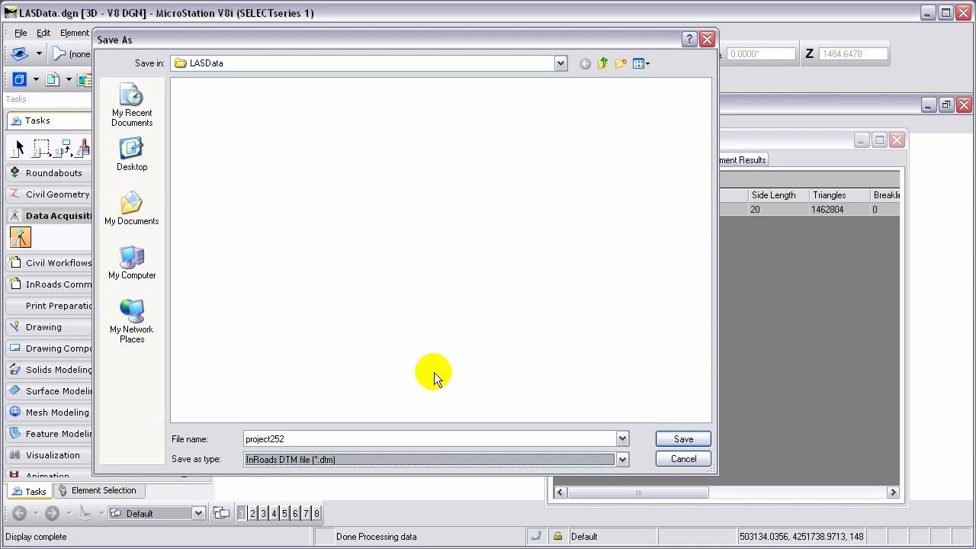Click the dialog's go back arrow
The height and width of the screenshot is (549, 976).
(x=585, y=63)
